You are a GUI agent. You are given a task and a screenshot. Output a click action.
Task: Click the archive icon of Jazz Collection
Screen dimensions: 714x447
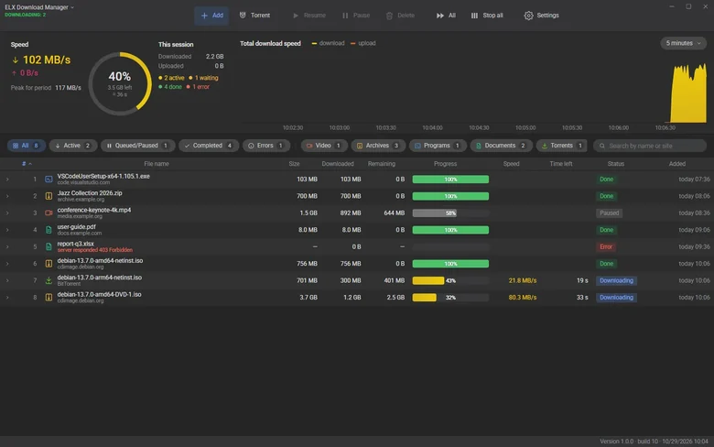pyautogui.click(x=49, y=196)
